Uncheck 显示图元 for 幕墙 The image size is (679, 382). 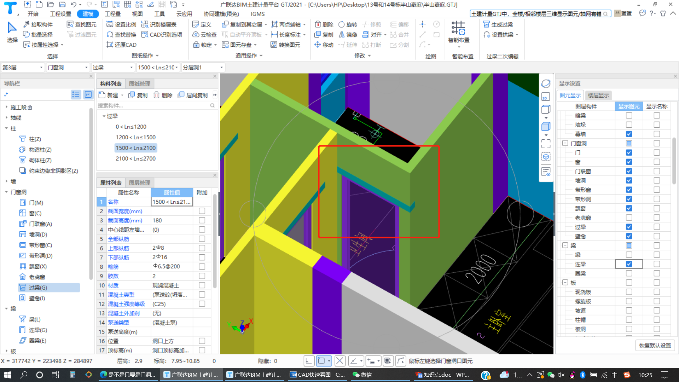coord(629,134)
